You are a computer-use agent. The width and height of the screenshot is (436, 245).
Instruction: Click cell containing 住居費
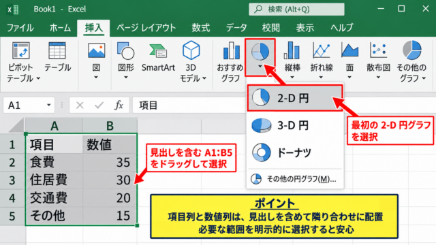(54, 180)
